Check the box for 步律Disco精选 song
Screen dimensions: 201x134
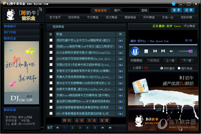pos(51,95)
